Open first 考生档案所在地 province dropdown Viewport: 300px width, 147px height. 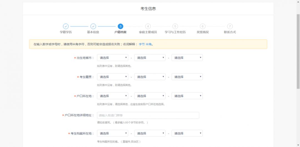[x=112, y=133]
